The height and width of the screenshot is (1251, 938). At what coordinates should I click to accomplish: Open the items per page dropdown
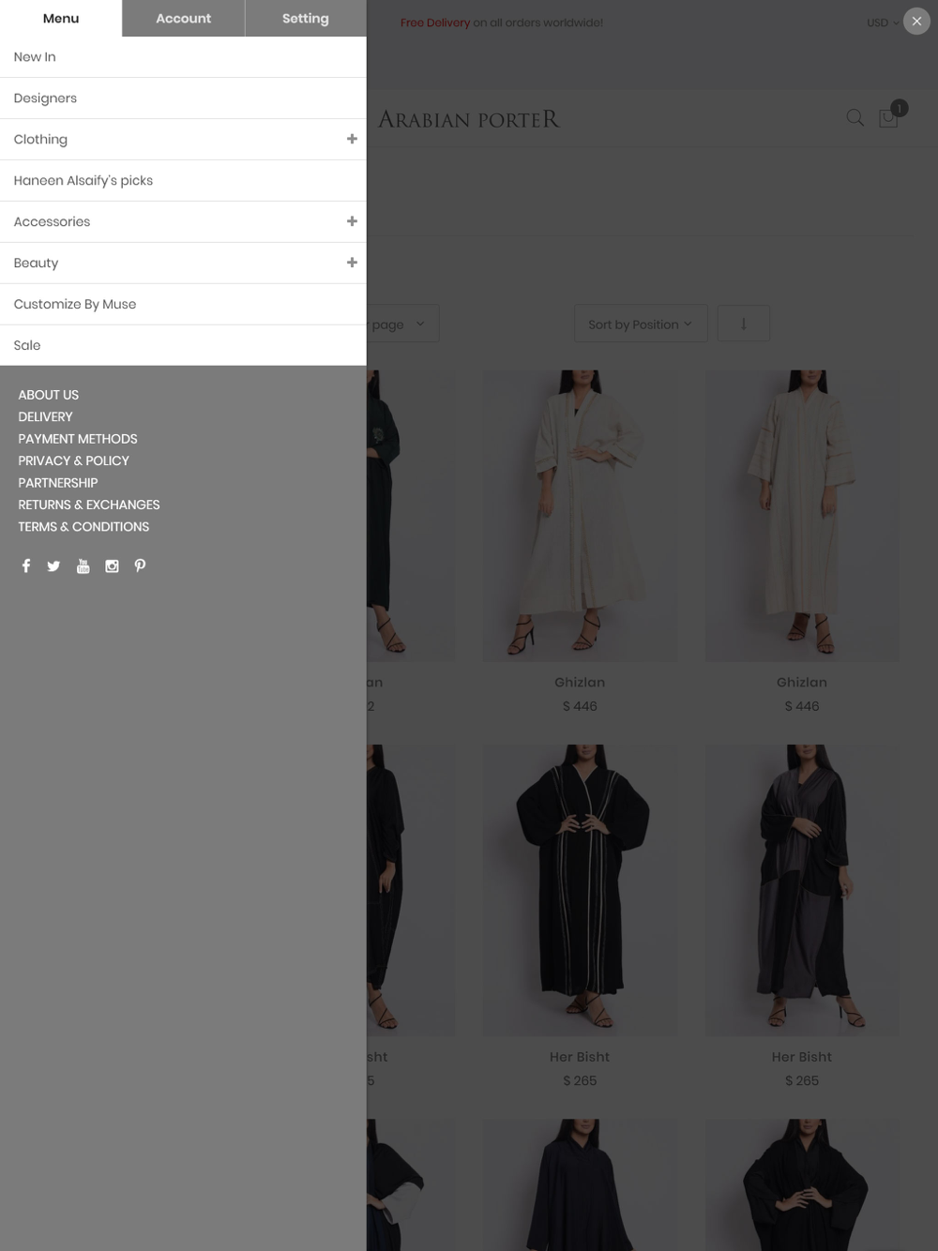pos(402,324)
